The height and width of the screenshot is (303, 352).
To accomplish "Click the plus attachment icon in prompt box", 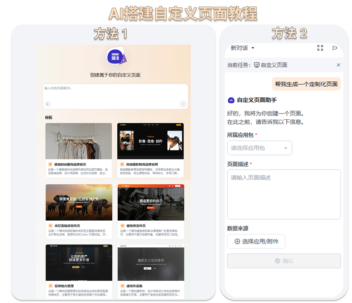I will (48, 104).
